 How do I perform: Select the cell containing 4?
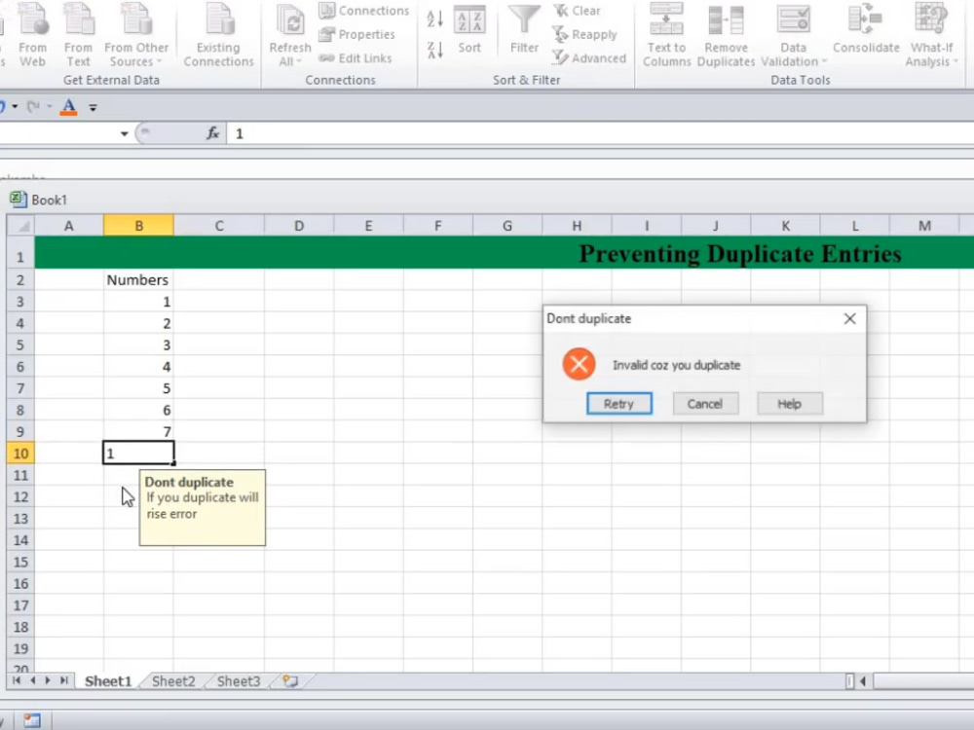click(x=138, y=367)
